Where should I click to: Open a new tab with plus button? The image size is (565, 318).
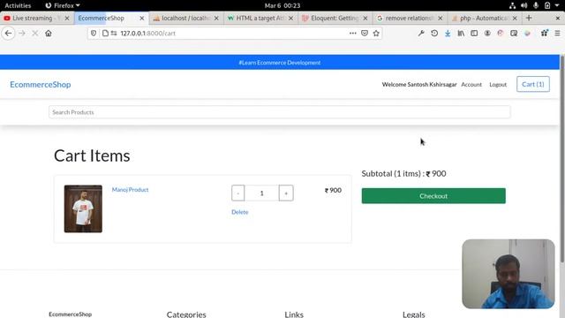[x=529, y=18]
